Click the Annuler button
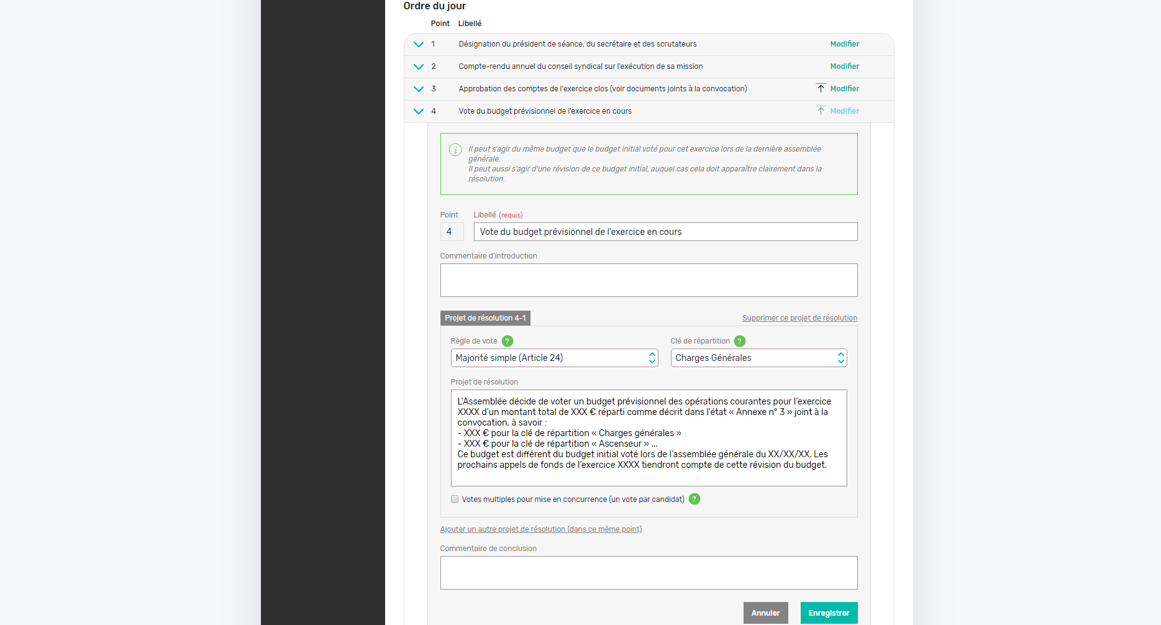The image size is (1161, 625). pyautogui.click(x=765, y=613)
